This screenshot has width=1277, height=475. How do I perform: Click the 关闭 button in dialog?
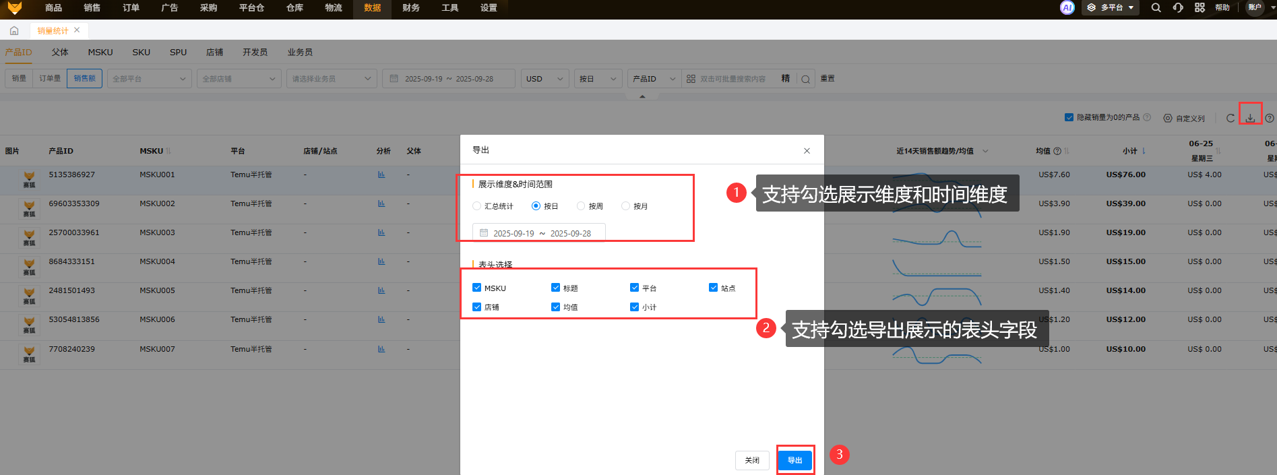click(752, 460)
